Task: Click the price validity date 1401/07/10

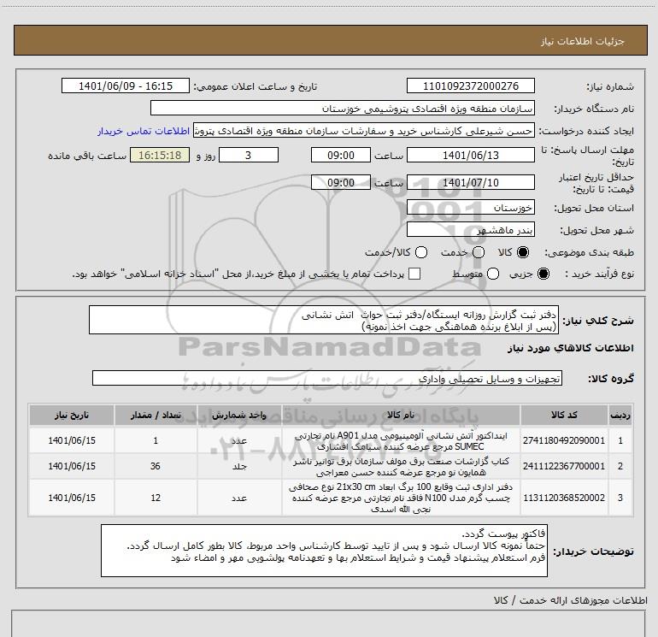Action: 470,182
